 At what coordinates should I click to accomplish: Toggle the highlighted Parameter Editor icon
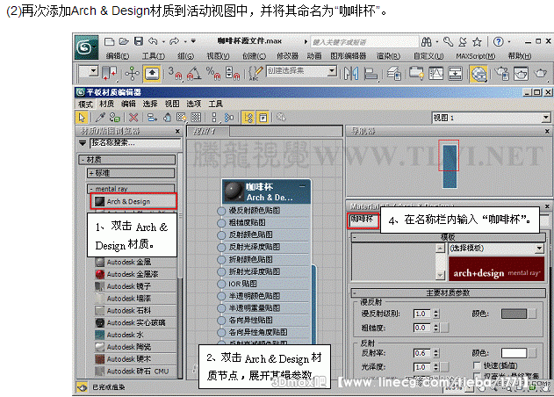pos(263,118)
